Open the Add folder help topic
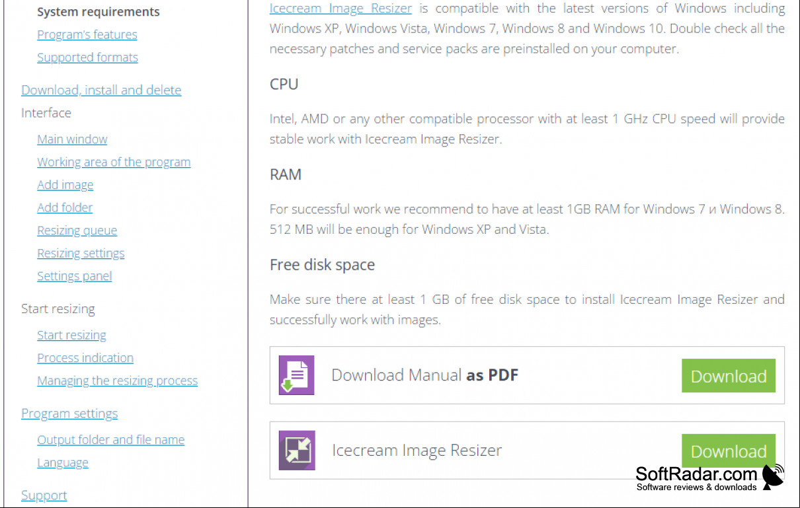 pos(65,207)
